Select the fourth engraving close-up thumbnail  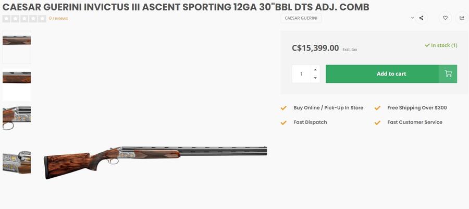click(x=17, y=162)
